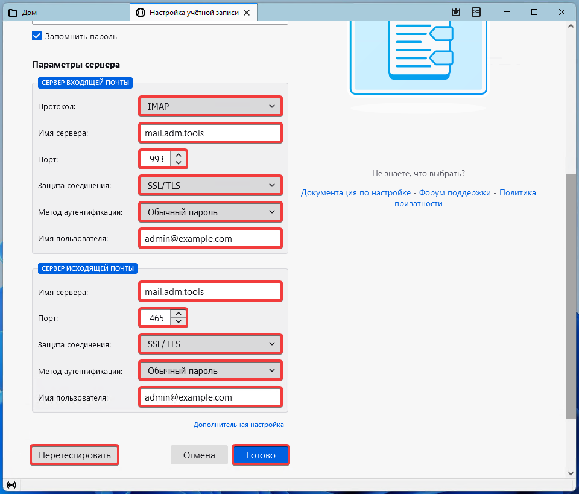Increase incoming port 993 with up arrow

(178, 155)
